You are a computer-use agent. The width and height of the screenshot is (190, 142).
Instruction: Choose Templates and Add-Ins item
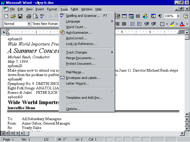(87, 98)
